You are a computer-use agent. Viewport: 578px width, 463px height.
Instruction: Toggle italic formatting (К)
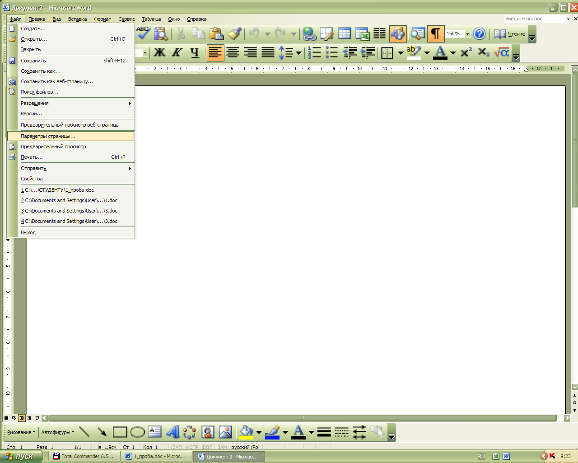pos(177,52)
